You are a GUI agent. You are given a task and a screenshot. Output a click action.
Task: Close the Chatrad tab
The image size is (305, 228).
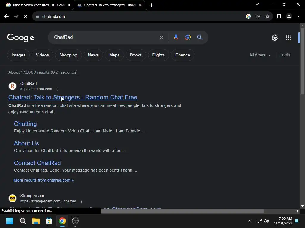tap(140, 5)
